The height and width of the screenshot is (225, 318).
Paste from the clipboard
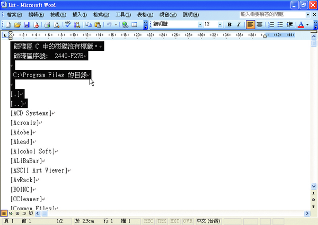point(98,25)
